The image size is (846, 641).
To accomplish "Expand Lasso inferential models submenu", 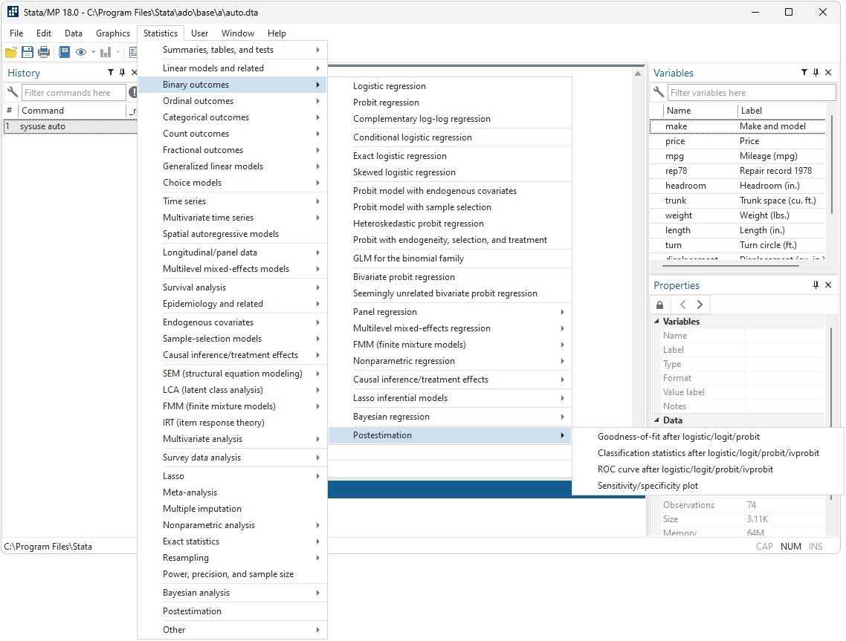I will coord(450,398).
